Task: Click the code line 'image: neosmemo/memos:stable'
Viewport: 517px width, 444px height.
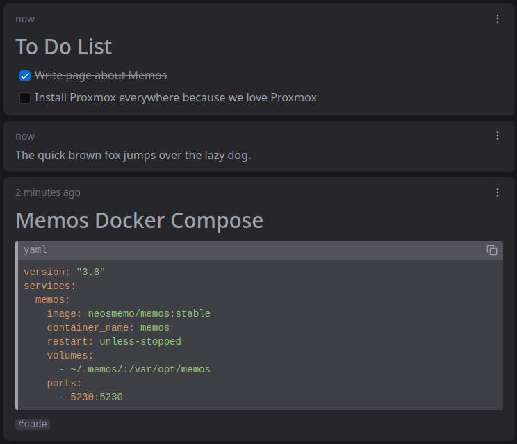Action: 129,313
